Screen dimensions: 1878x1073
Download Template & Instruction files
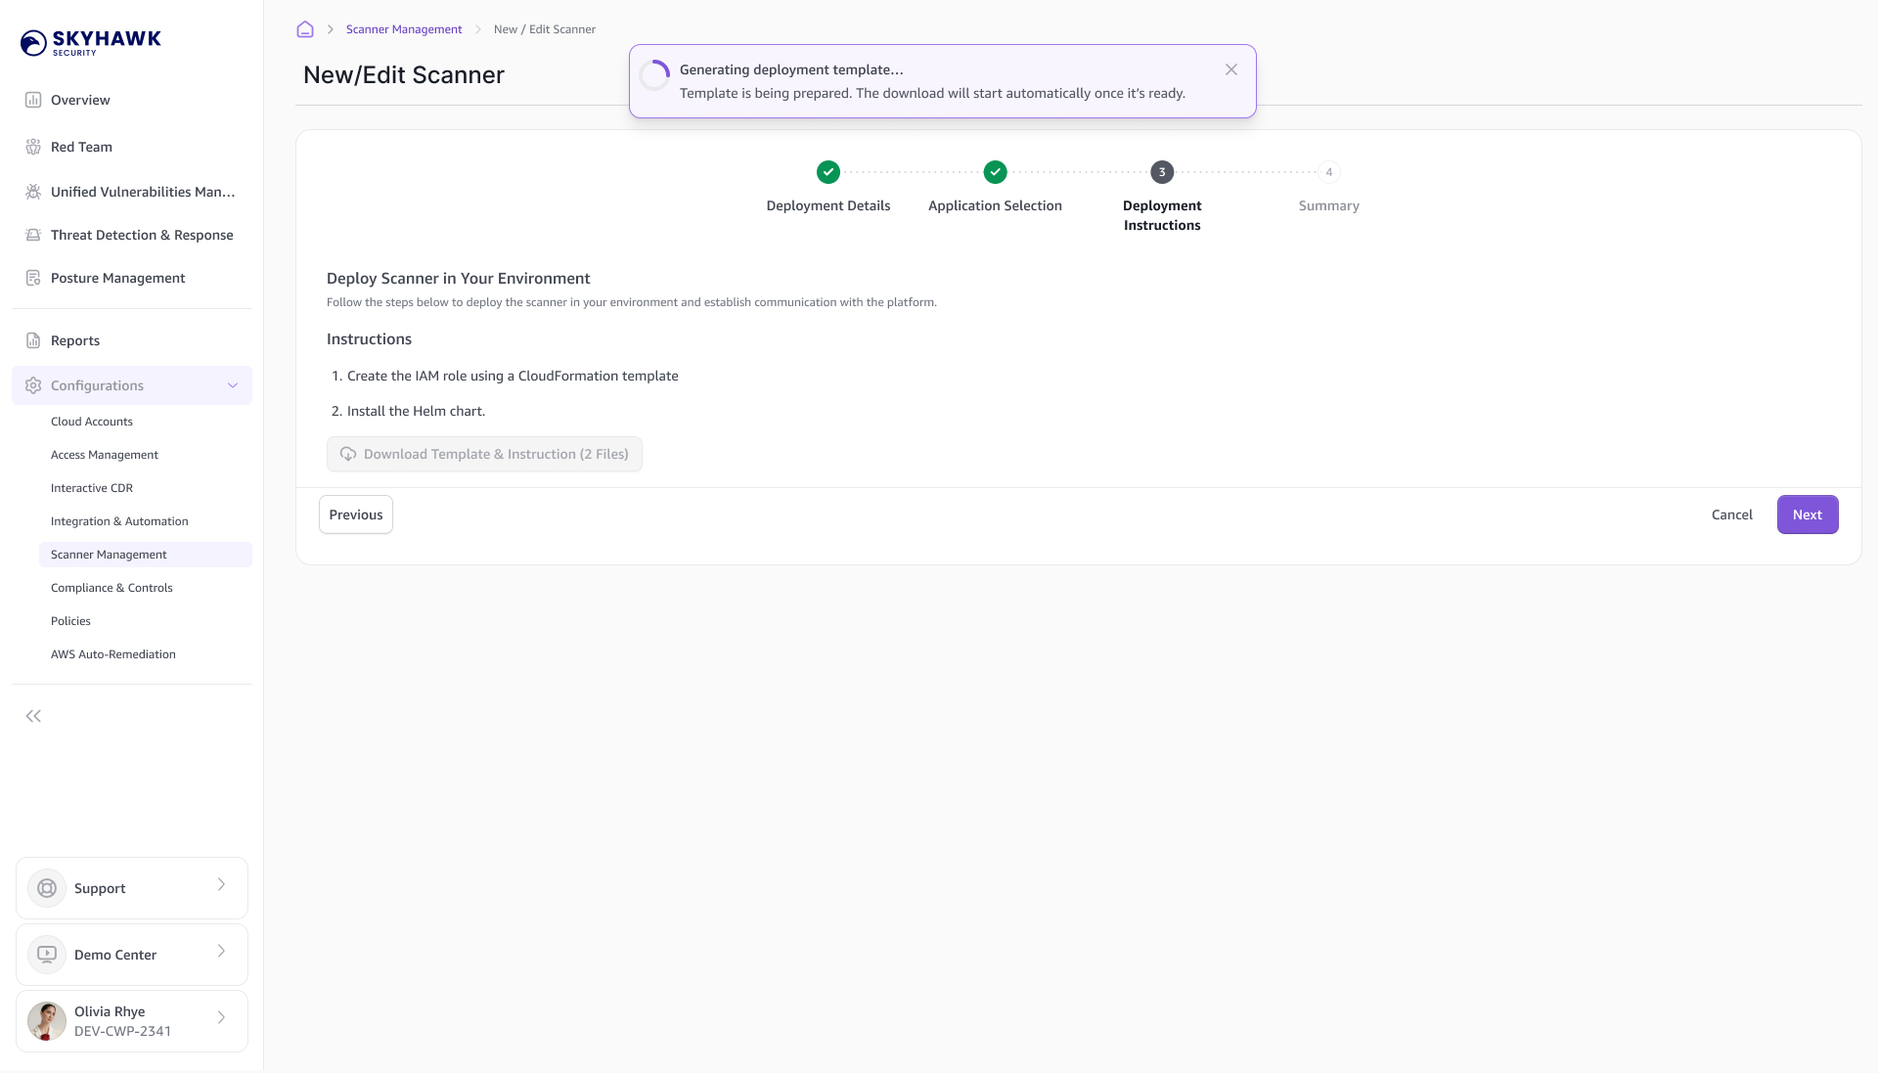click(x=484, y=454)
